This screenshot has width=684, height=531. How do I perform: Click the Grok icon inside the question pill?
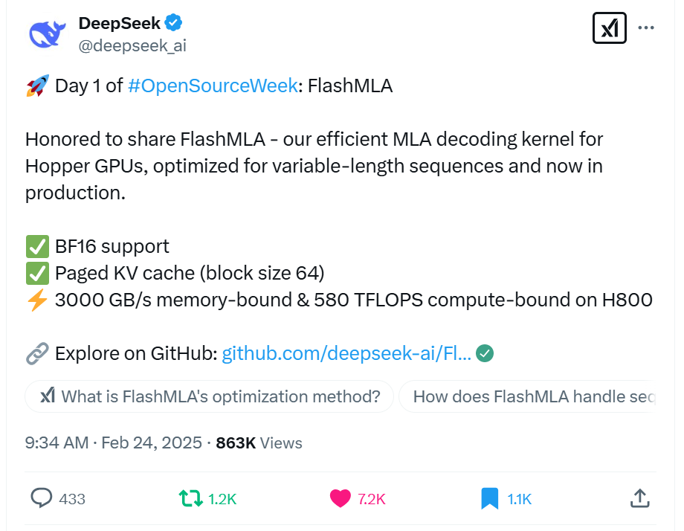tap(46, 396)
